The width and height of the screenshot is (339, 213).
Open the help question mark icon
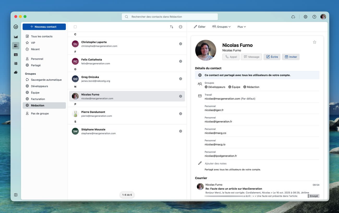pyautogui.click(x=314, y=17)
